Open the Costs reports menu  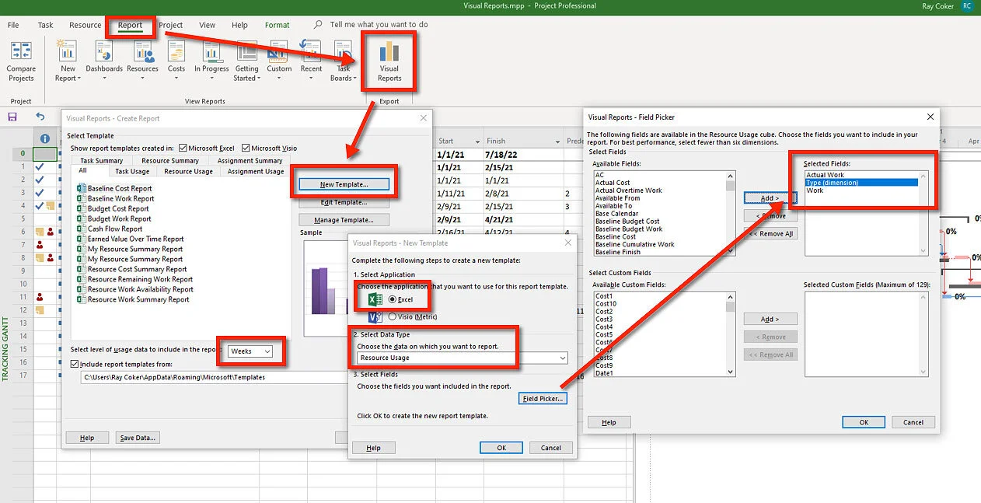click(x=176, y=61)
